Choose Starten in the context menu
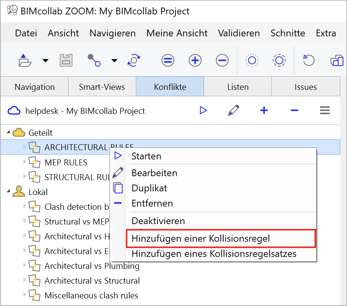Screen dimensions: 347x306 213,156
